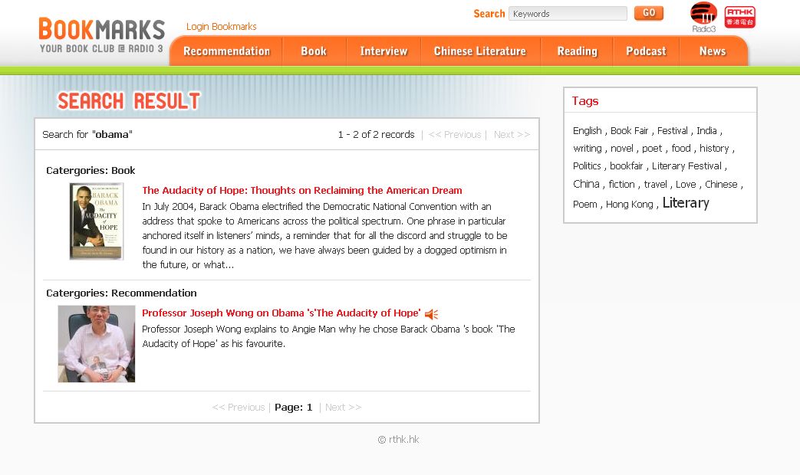The width and height of the screenshot is (800, 475).
Task: Click the 'Catergories: Book' heading
Action: click(91, 170)
